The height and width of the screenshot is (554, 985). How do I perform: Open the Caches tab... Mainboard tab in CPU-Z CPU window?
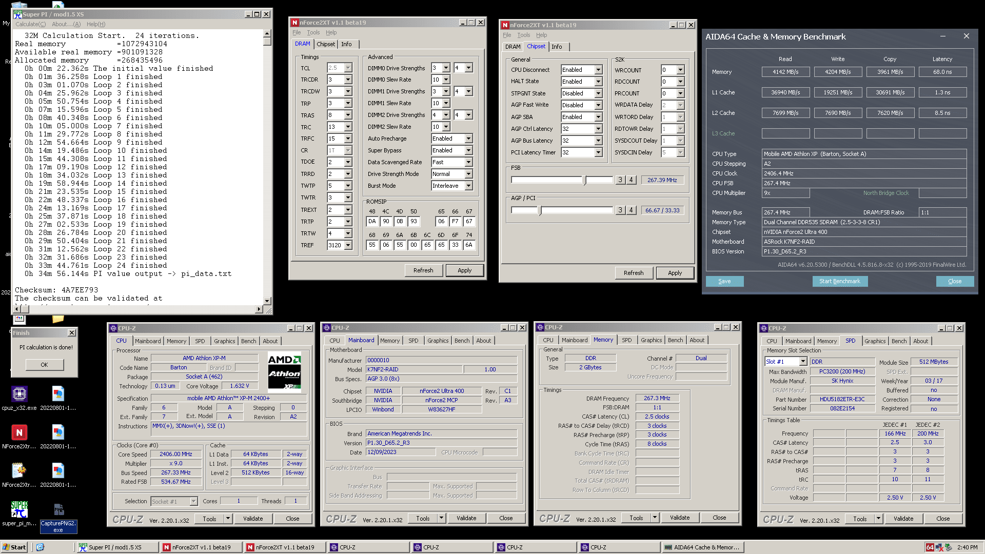pyautogui.click(x=148, y=341)
